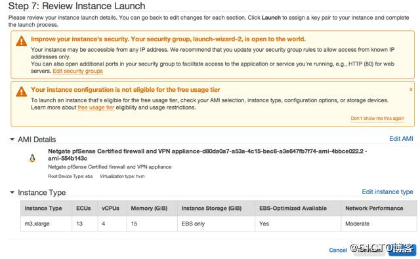Select the Memory value 15
Screen dimensions: 420x259
[x=152, y=224]
